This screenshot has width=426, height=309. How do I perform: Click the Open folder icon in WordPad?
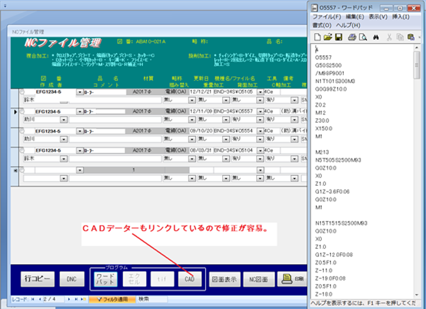[328, 37]
